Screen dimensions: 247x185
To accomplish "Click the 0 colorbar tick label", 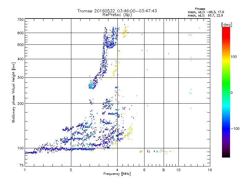I will [231, 92].
